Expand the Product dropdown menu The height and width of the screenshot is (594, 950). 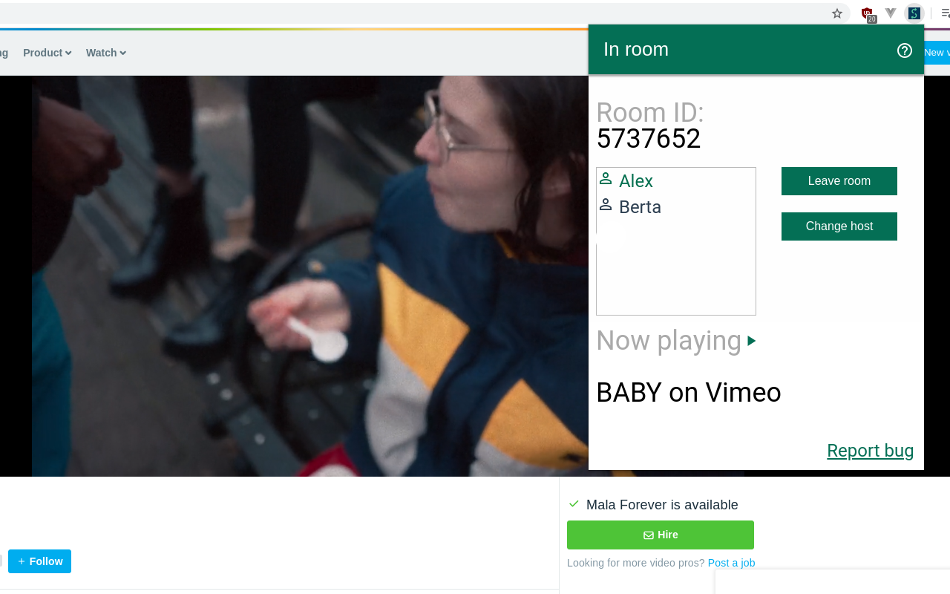[47, 53]
